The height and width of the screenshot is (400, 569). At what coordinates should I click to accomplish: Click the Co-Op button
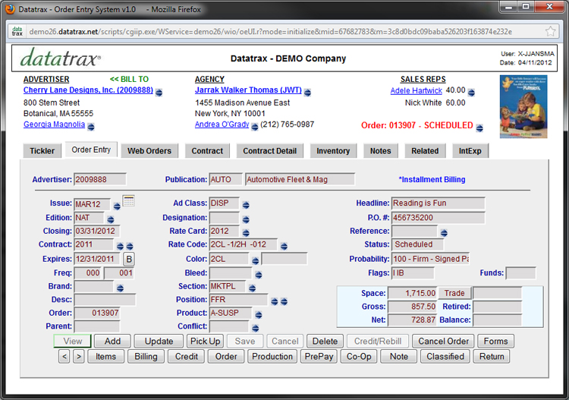point(359,357)
